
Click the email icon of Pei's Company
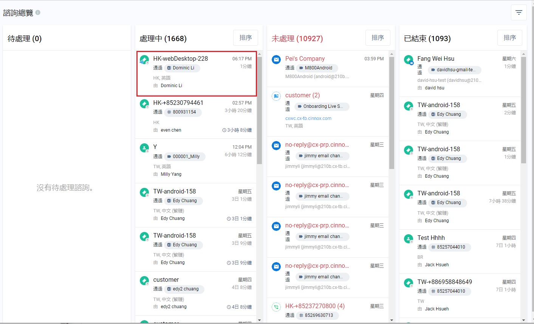tap(276, 60)
